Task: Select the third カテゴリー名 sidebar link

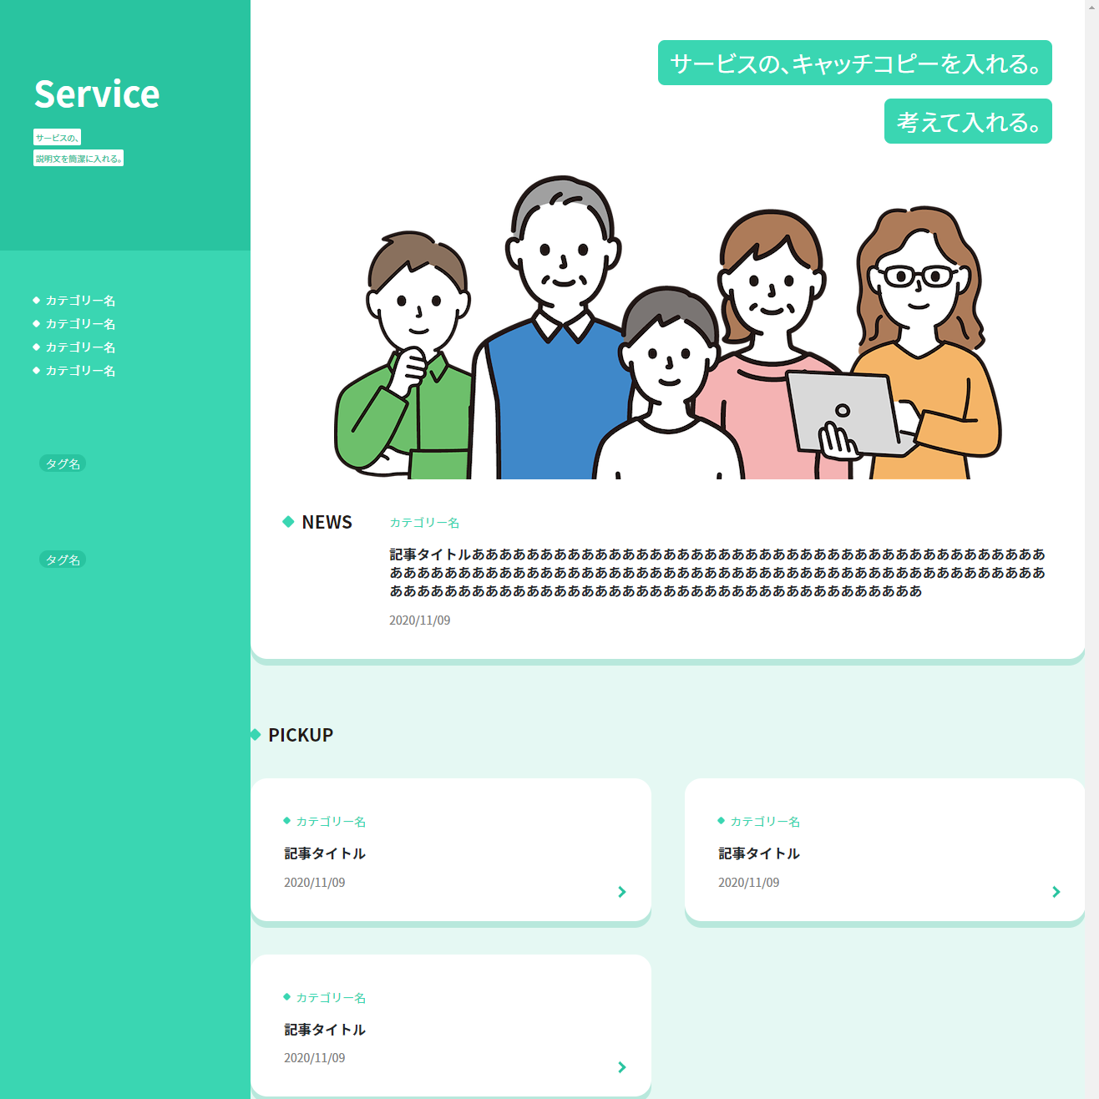Action: pos(80,347)
